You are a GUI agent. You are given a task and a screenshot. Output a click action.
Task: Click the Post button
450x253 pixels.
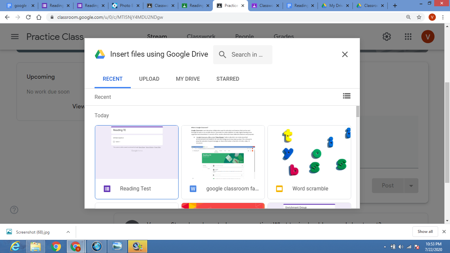[388, 185]
